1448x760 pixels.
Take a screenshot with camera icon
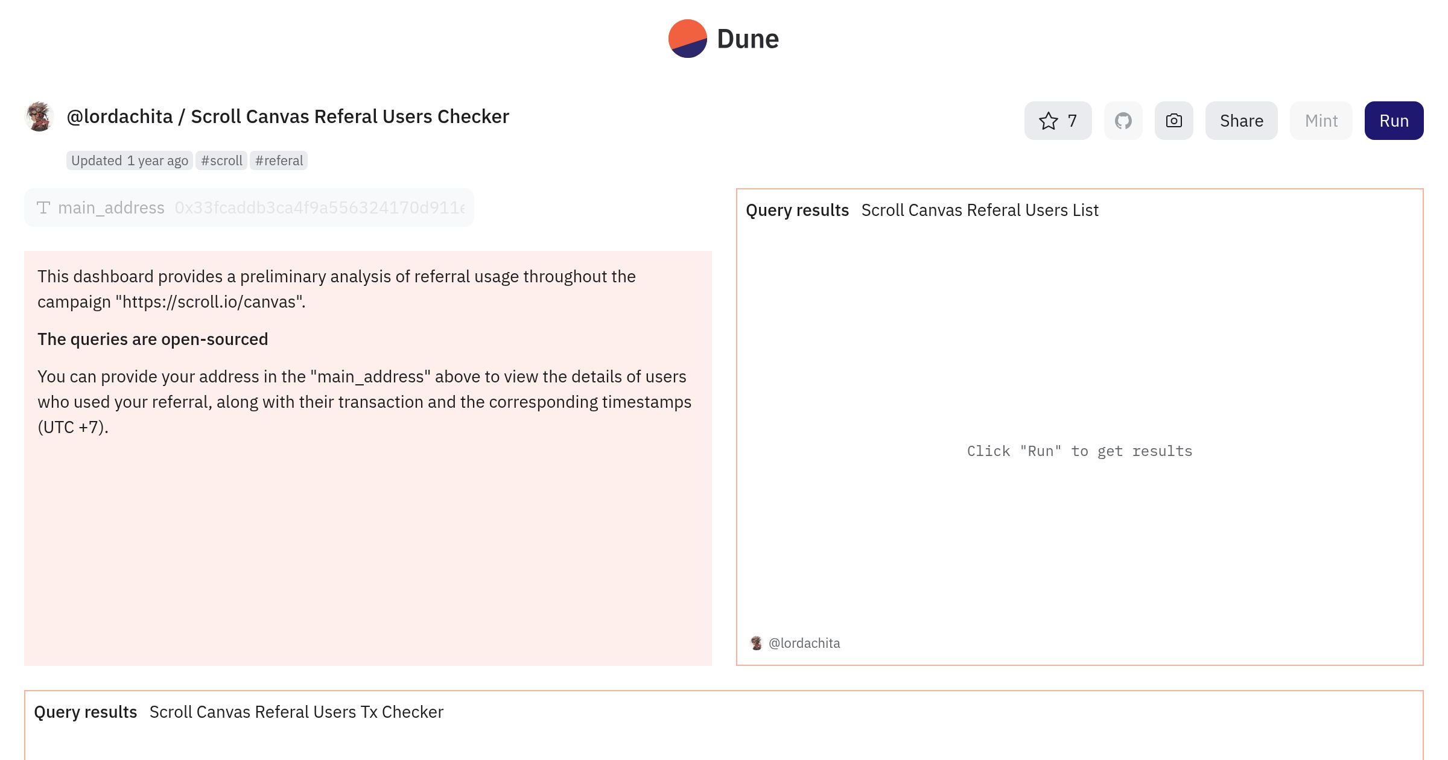click(x=1173, y=121)
